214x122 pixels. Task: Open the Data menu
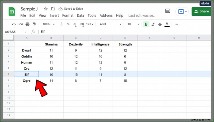point(81,16)
